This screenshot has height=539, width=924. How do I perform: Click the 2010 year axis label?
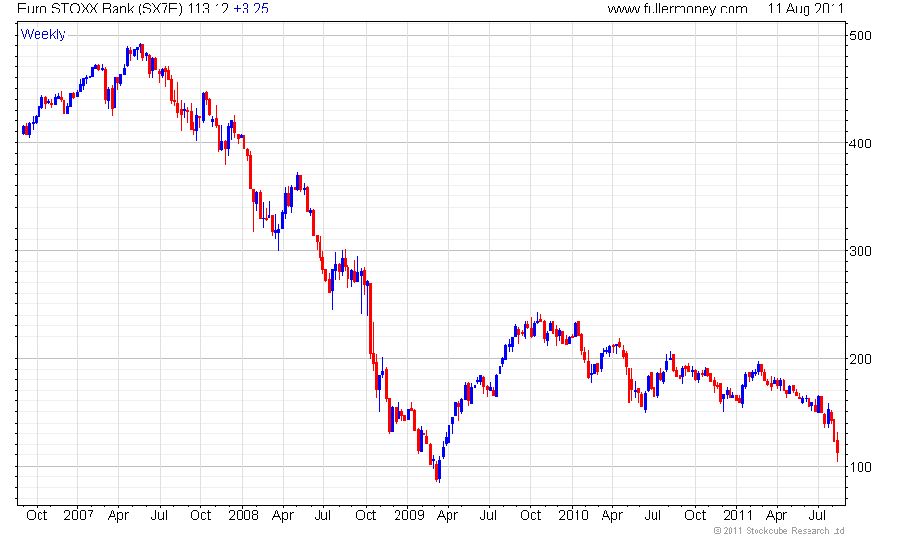574,516
